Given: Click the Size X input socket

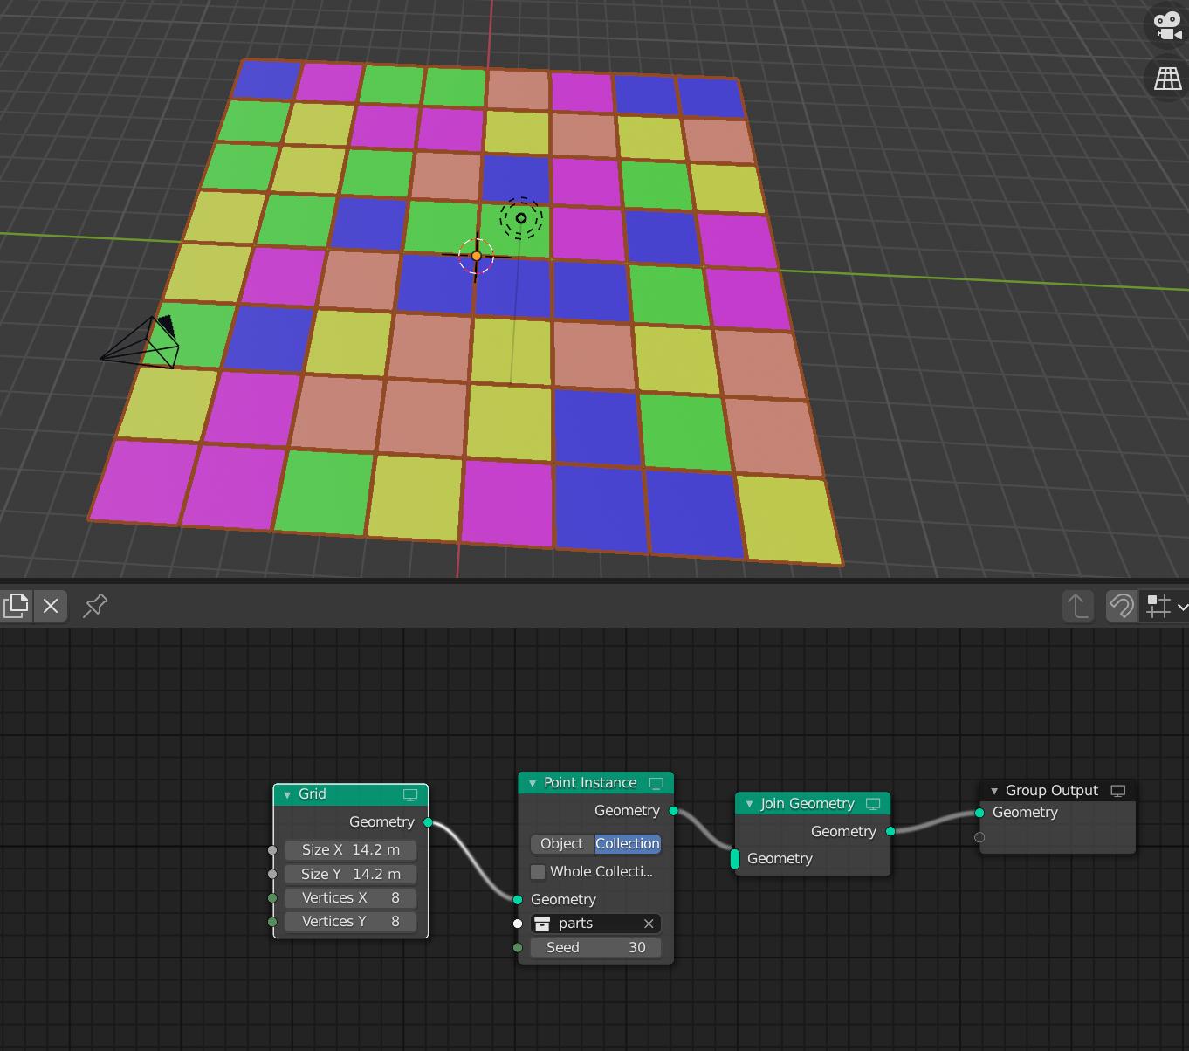Looking at the screenshot, I should 272,850.
